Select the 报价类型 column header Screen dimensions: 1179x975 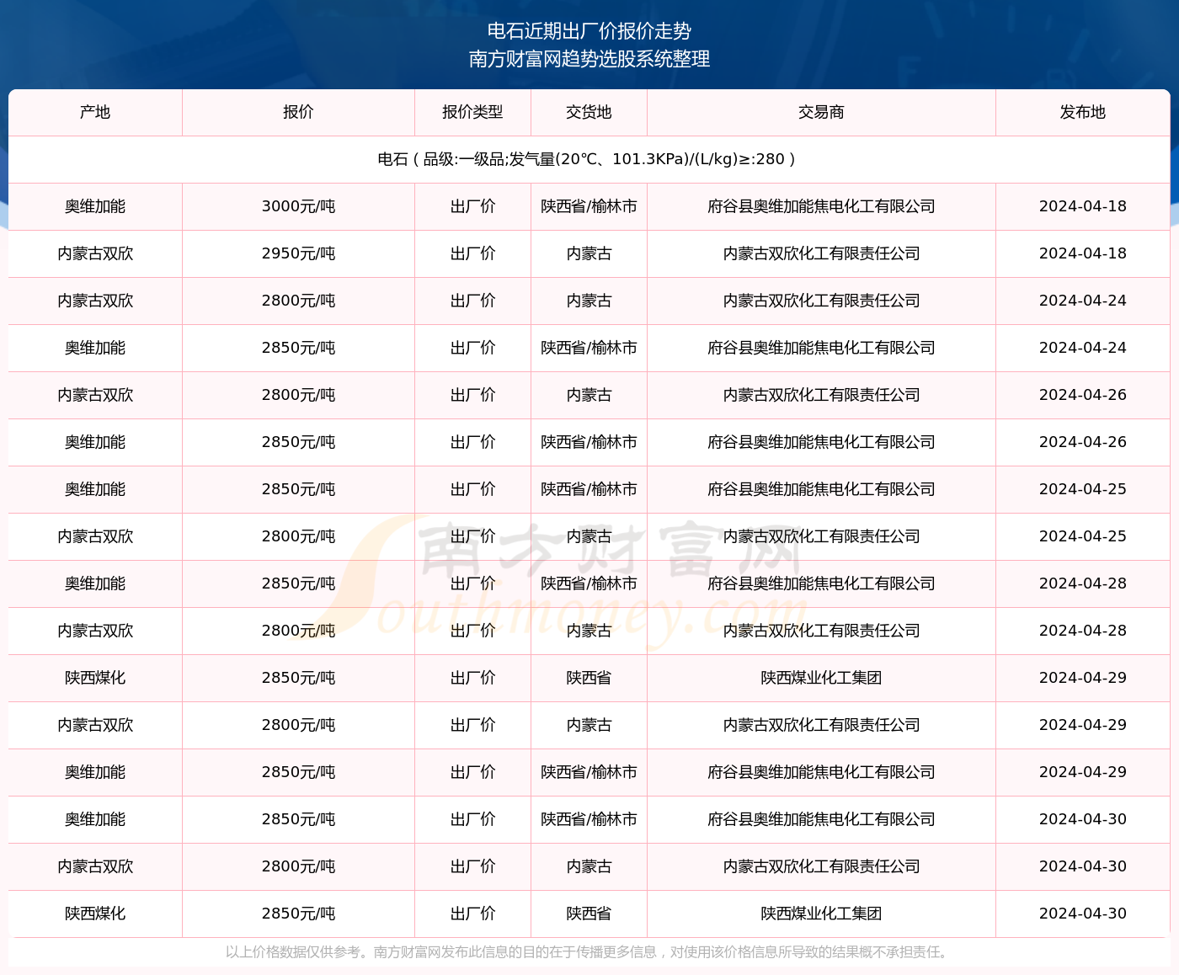tap(472, 112)
